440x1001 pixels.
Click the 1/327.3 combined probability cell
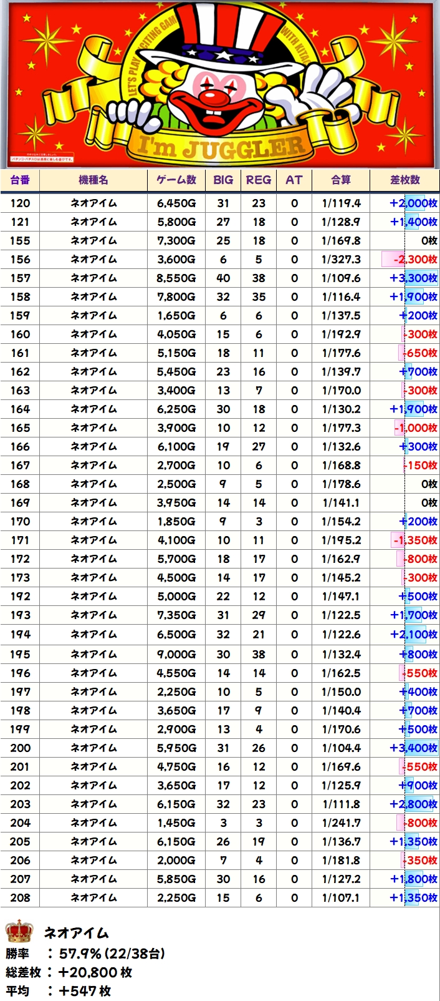point(341,260)
